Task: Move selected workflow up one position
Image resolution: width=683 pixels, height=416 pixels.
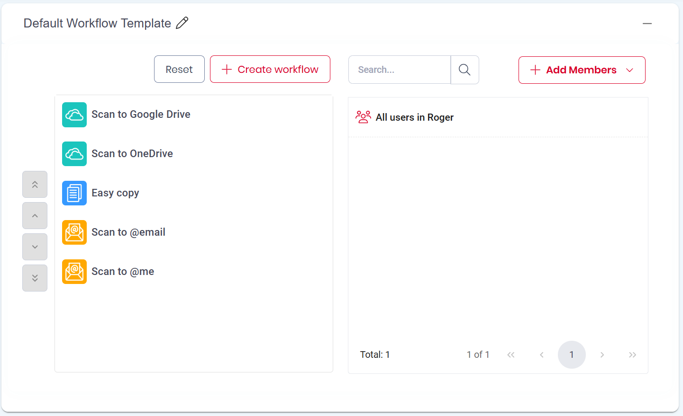Action: tap(35, 216)
